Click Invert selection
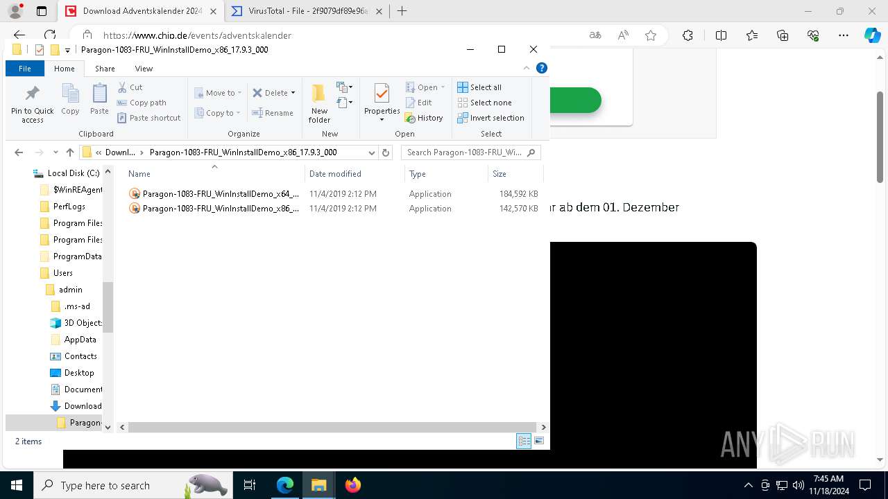This screenshot has height=499, width=888. click(490, 118)
